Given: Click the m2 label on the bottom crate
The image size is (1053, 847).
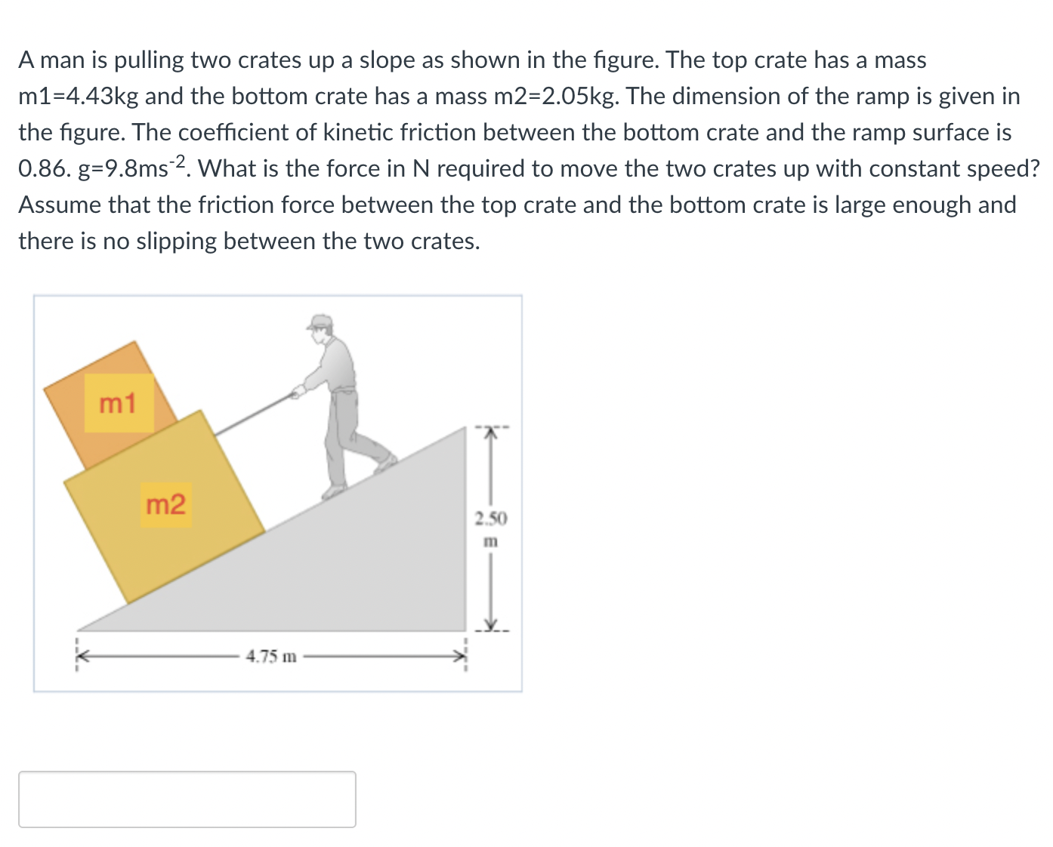Looking at the screenshot, I should point(167,505).
